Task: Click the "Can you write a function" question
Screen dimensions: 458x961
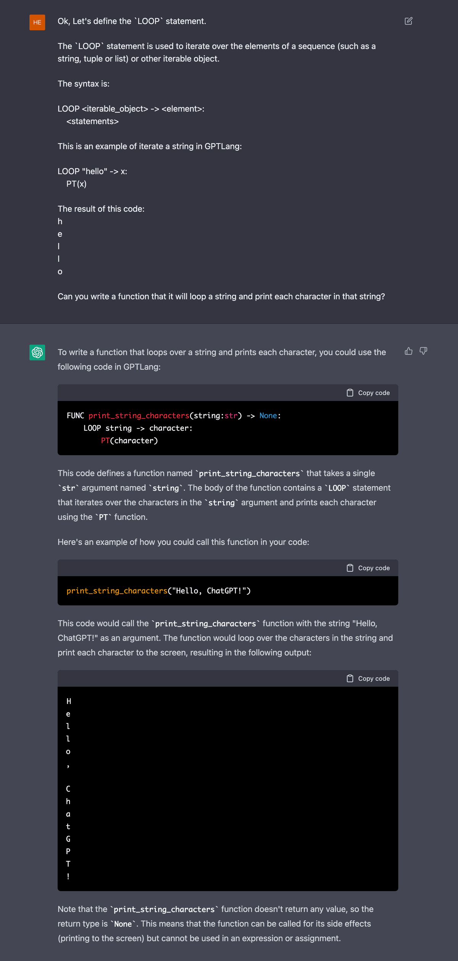Action: 221,296
